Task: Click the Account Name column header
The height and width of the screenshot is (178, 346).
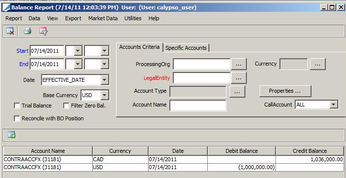Action: click(48, 151)
